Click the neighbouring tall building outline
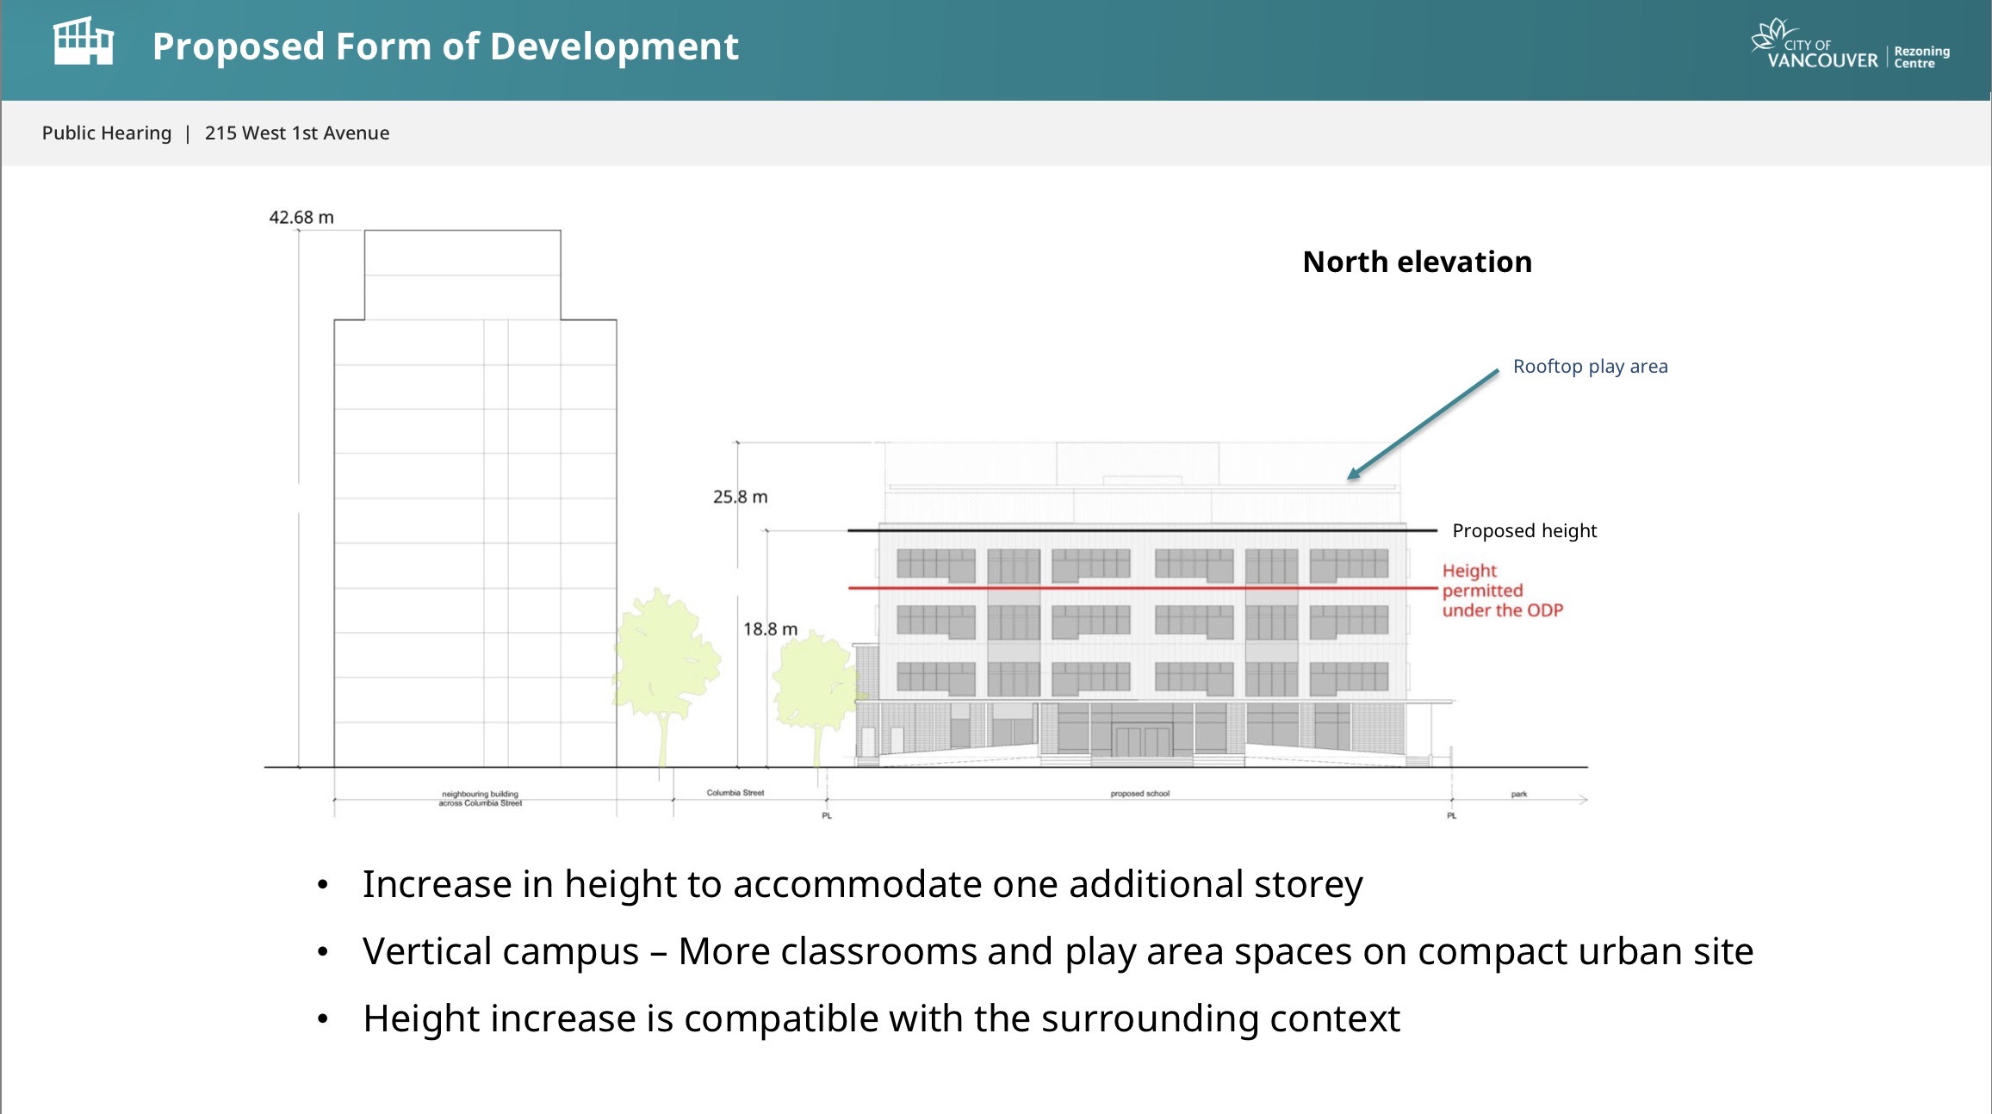 (x=474, y=517)
